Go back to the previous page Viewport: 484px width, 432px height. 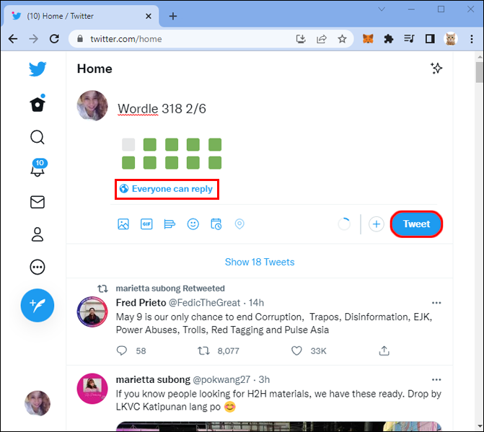point(13,39)
